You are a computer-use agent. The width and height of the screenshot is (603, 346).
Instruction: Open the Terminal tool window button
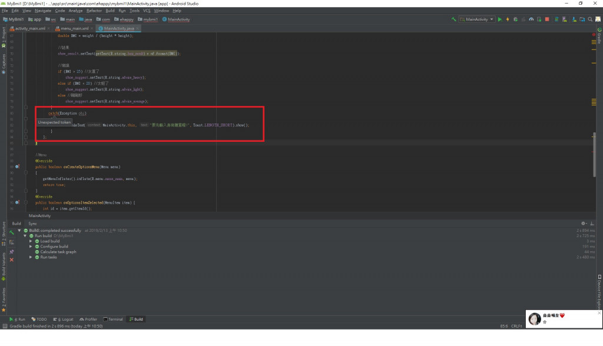point(112,320)
